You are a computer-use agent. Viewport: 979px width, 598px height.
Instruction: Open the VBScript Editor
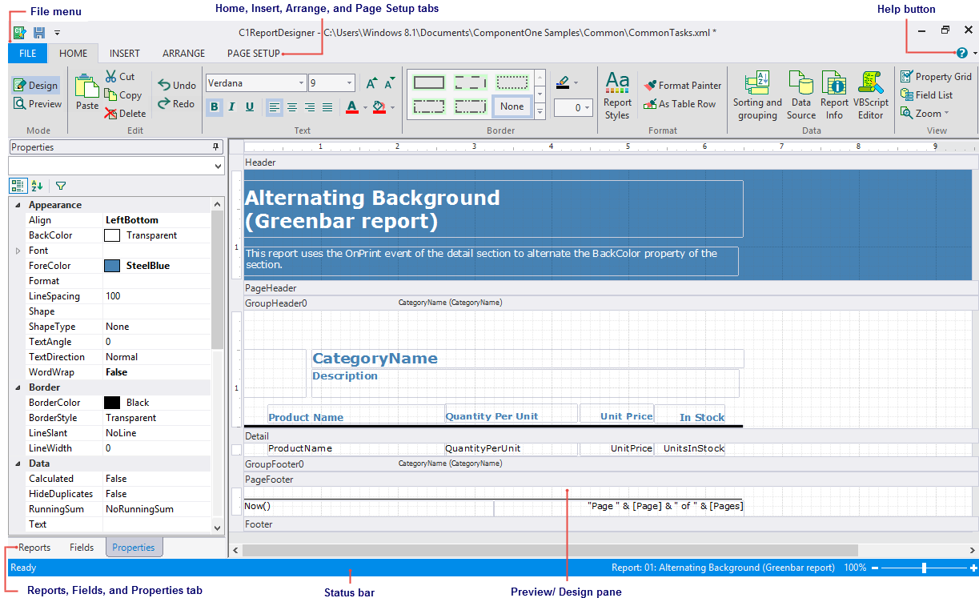click(x=870, y=94)
